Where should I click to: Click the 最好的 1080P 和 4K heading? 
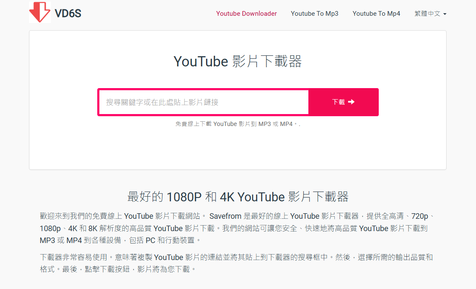pyautogui.click(x=238, y=197)
